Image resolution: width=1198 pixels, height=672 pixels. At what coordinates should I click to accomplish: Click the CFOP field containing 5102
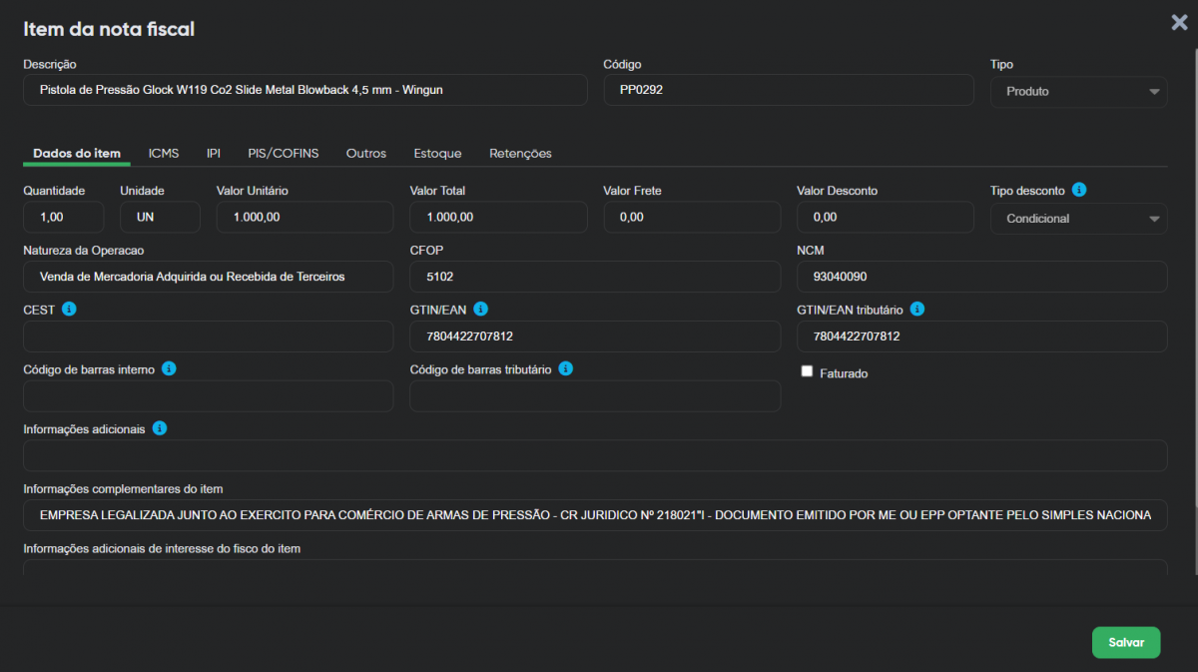tap(595, 277)
